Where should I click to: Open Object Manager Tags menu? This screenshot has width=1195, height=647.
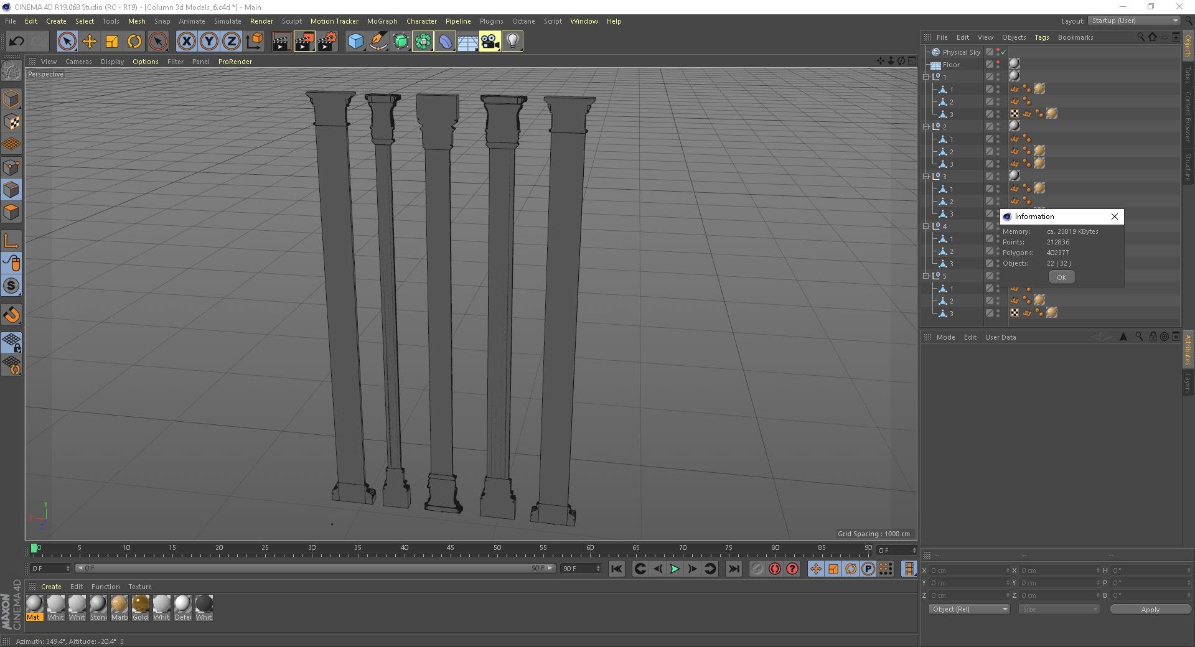[x=1042, y=37]
